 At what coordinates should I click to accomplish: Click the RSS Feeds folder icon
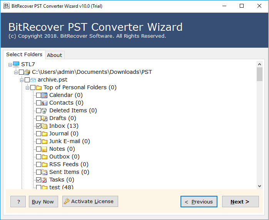45,165
